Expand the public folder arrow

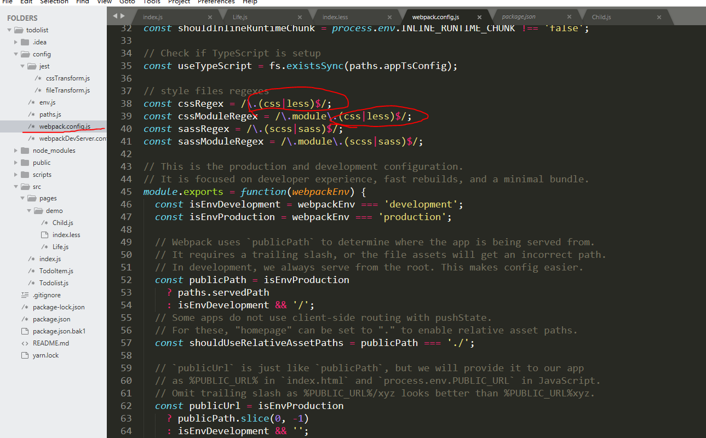point(16,163)
